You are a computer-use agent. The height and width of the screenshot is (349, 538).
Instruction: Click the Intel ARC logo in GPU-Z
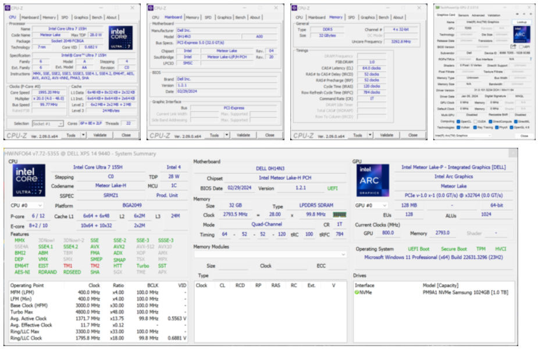pyautogui.click(x=522, y=34)
